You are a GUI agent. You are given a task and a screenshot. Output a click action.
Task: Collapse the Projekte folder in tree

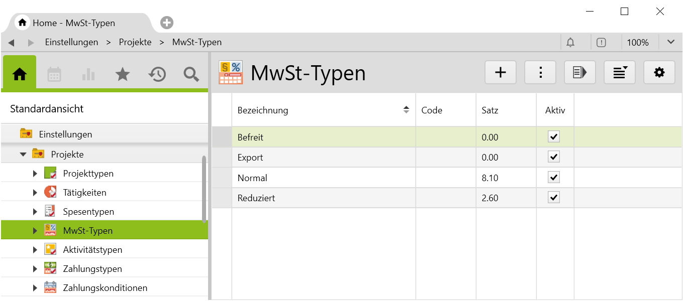point(23,155)
